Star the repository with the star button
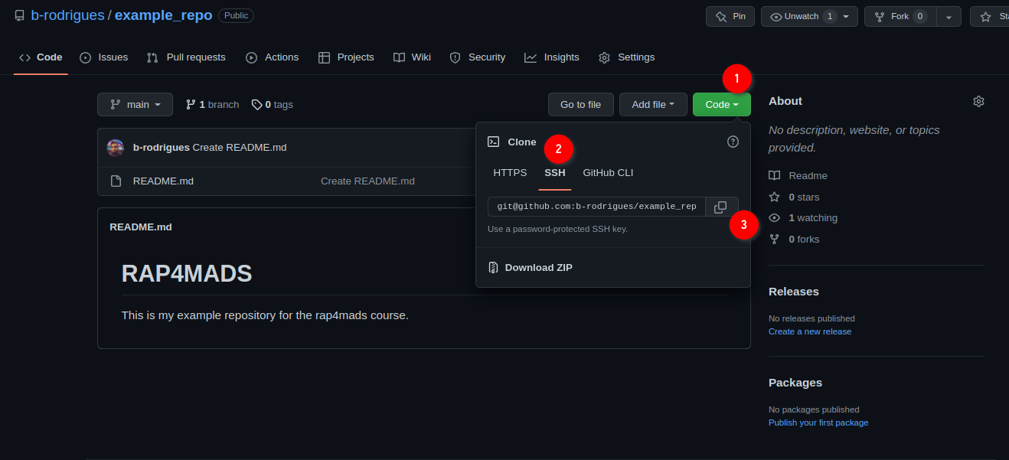 990,16
